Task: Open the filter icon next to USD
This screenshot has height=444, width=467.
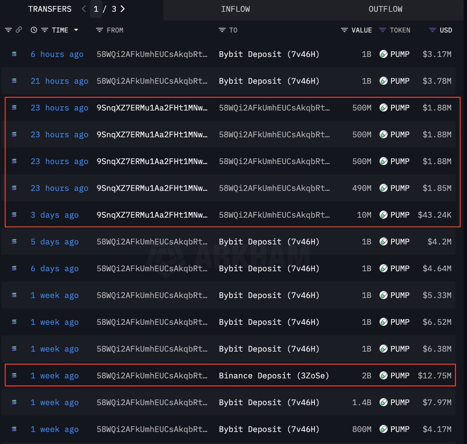Action: (x=432, y=30)
